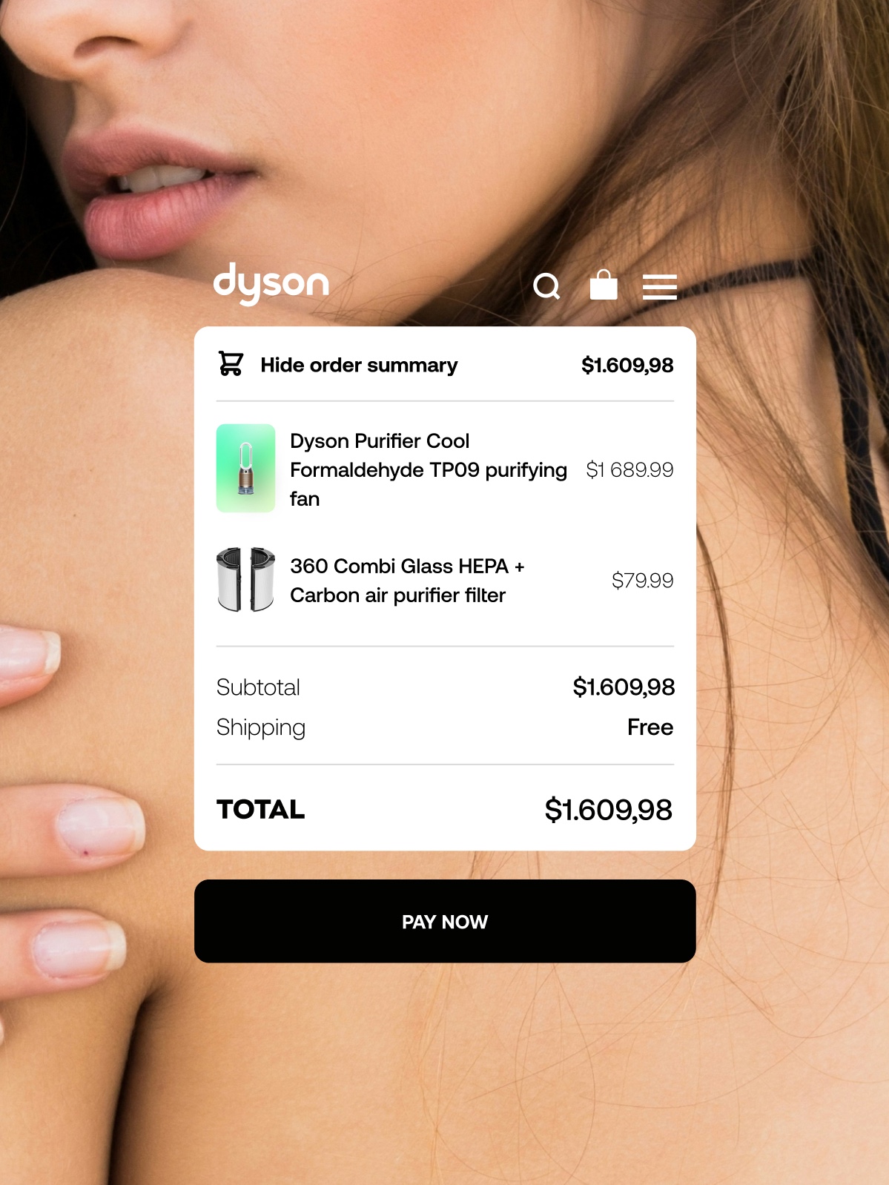Click the Dyson logo
Viewport: 889px width, 1185px height.
(x=271, y=284)
